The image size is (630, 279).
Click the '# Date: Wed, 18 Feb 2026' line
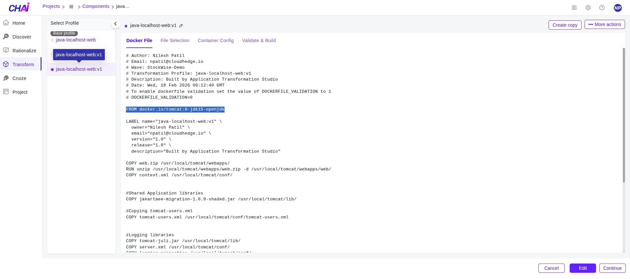[x=175, y=85]
